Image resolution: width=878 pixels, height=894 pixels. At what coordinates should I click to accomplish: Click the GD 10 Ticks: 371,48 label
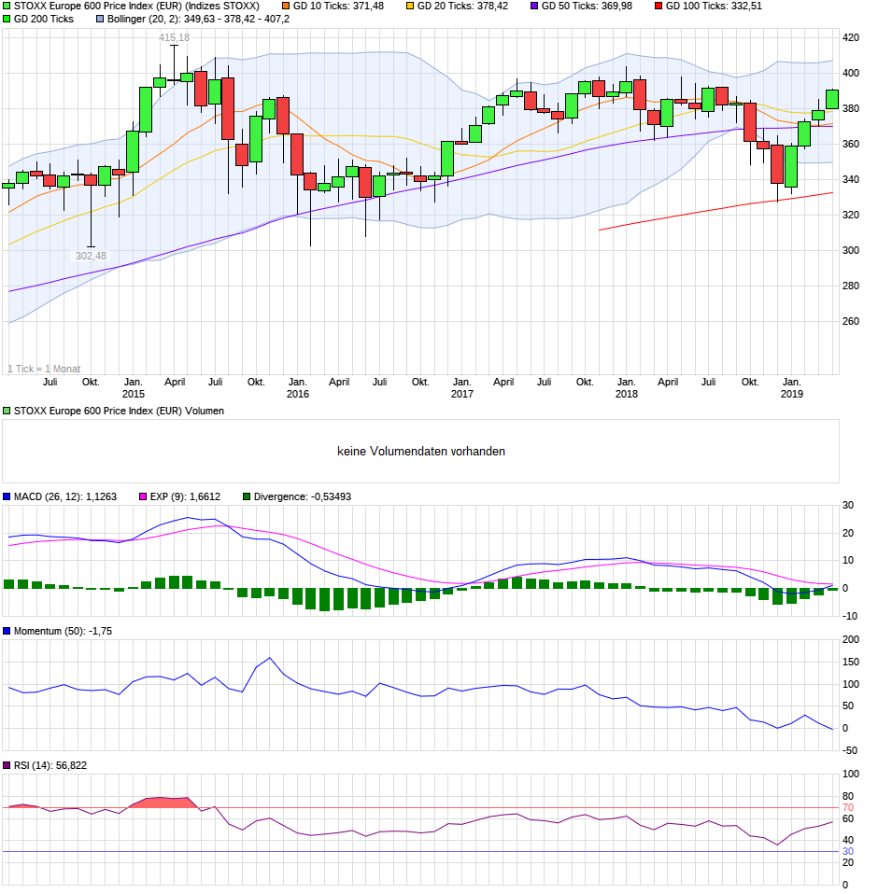tap(338, 7)
